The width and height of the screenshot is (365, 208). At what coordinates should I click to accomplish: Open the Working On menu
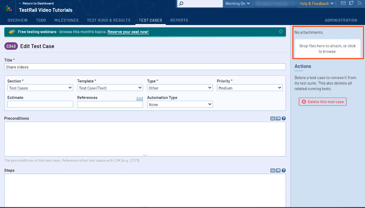pyautogui.click(x=237, y=3)
